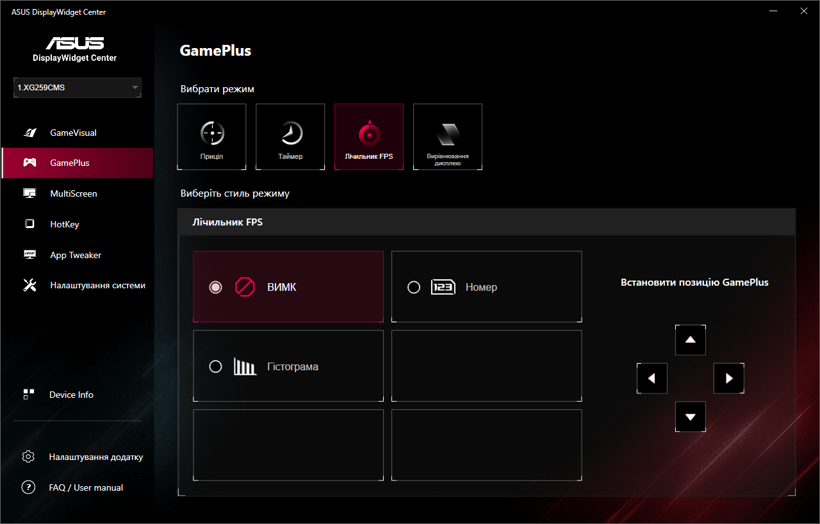
Task: Select the Лічильник FPS mode icon
Action: click(x=368, y=136)
